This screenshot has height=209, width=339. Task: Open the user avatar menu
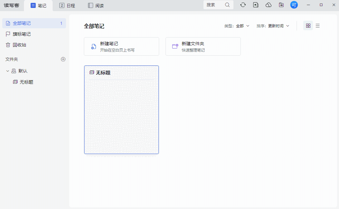tap(294, 5)
